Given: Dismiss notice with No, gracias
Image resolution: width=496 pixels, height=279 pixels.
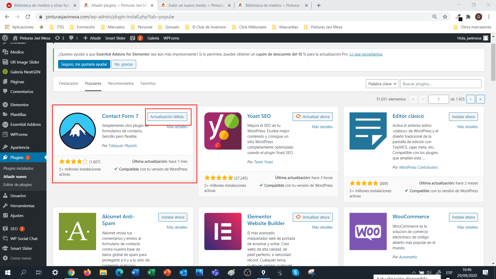Looking at the screenshot, I should (124, 64).
